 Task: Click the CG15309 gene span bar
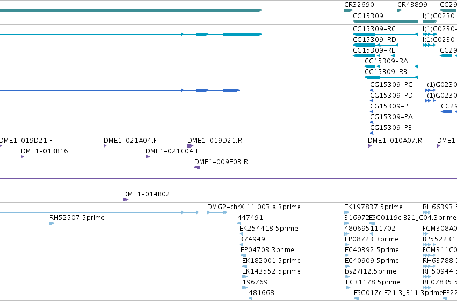385,21
